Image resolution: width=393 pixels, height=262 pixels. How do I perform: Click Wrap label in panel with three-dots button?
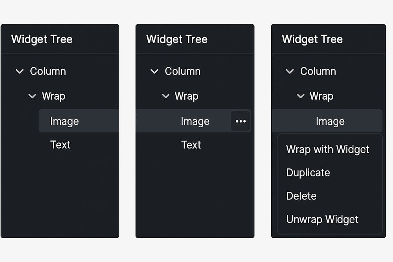pos(186,96)
